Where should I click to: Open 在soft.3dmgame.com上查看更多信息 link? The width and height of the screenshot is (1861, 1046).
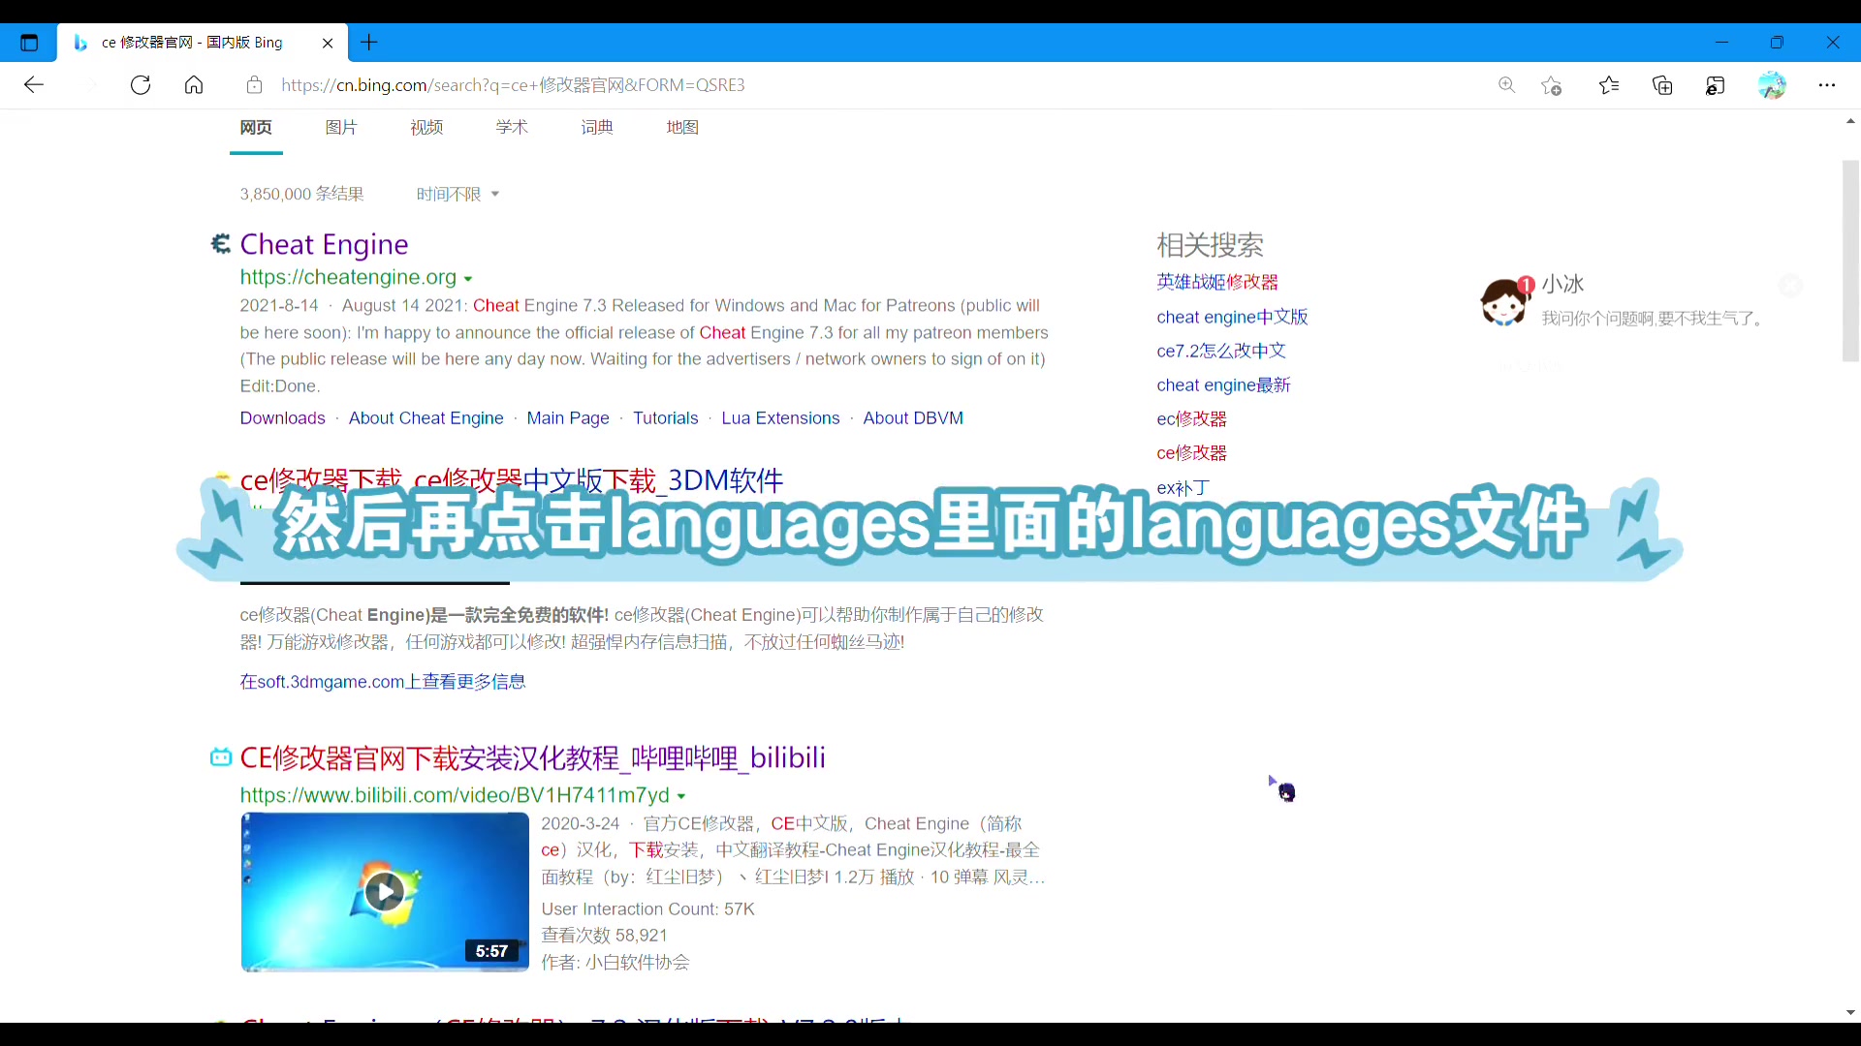coord(383,682)
